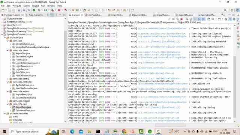Image resolution: width=240 pixels, height=135 pixels.
Task: Click the Save All icon
Action: pyautogui.click(x=13, y=10)
